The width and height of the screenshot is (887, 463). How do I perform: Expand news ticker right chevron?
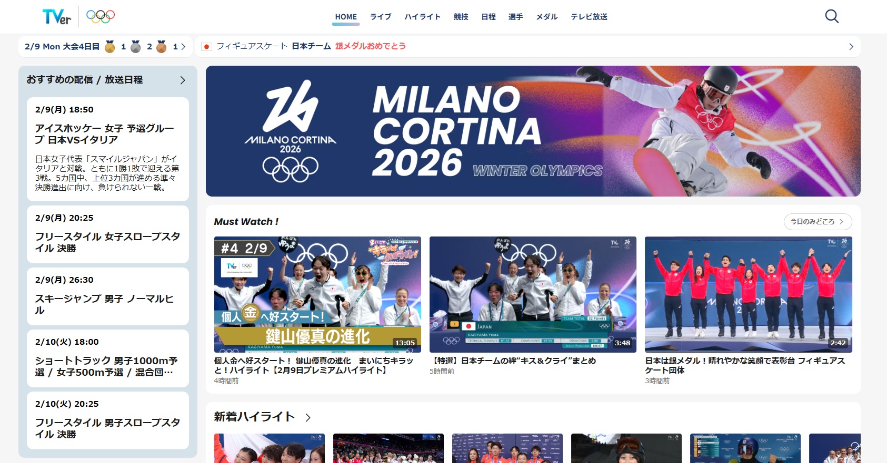point(851,47)
